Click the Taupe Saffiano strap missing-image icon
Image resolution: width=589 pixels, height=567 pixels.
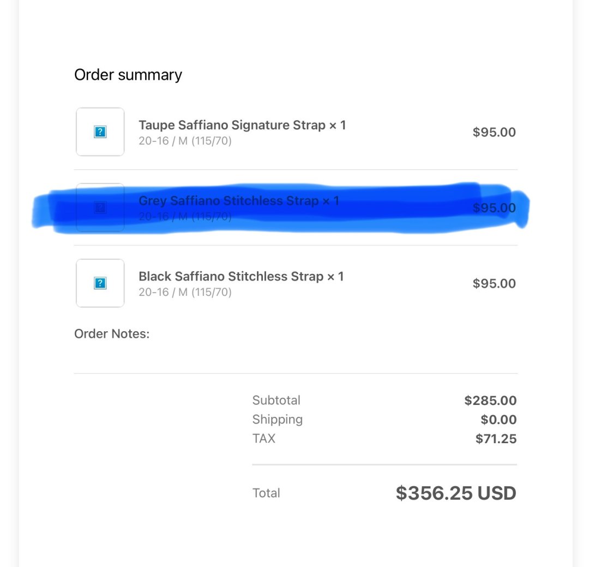tap(100, 132)
